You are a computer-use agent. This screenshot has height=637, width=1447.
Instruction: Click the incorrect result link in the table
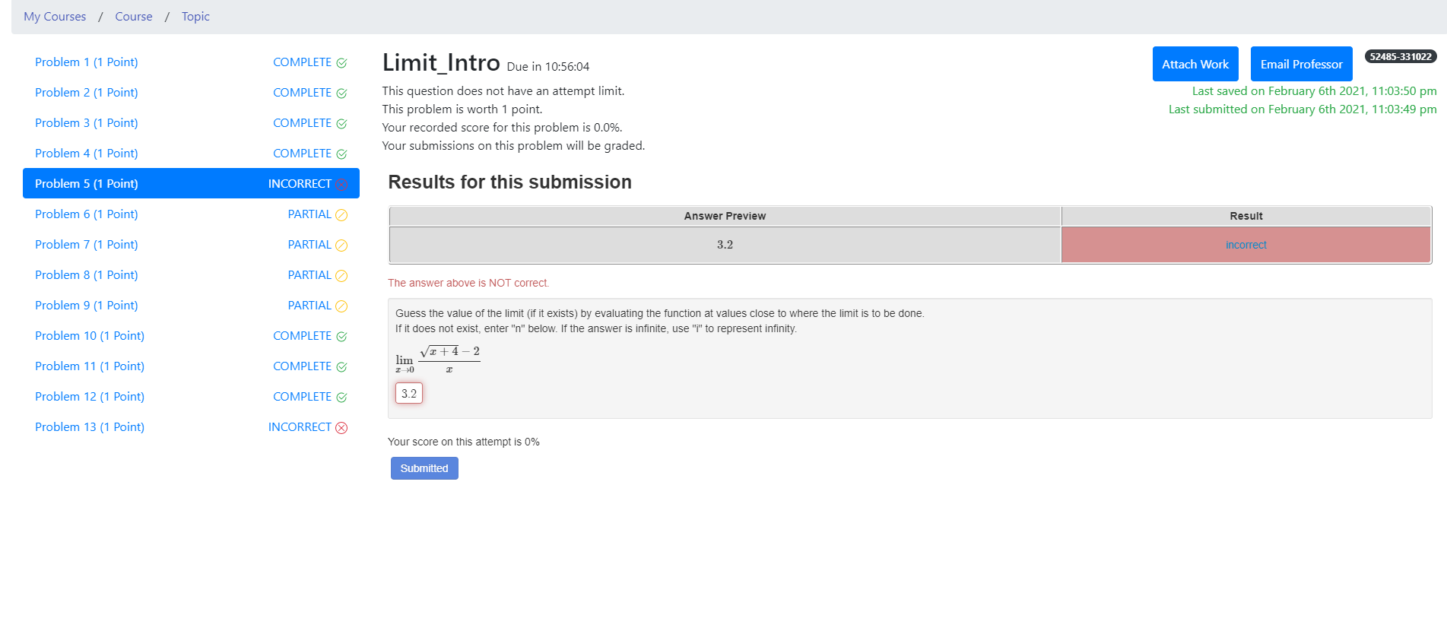pyautogui.click(x=1246, y=245)
